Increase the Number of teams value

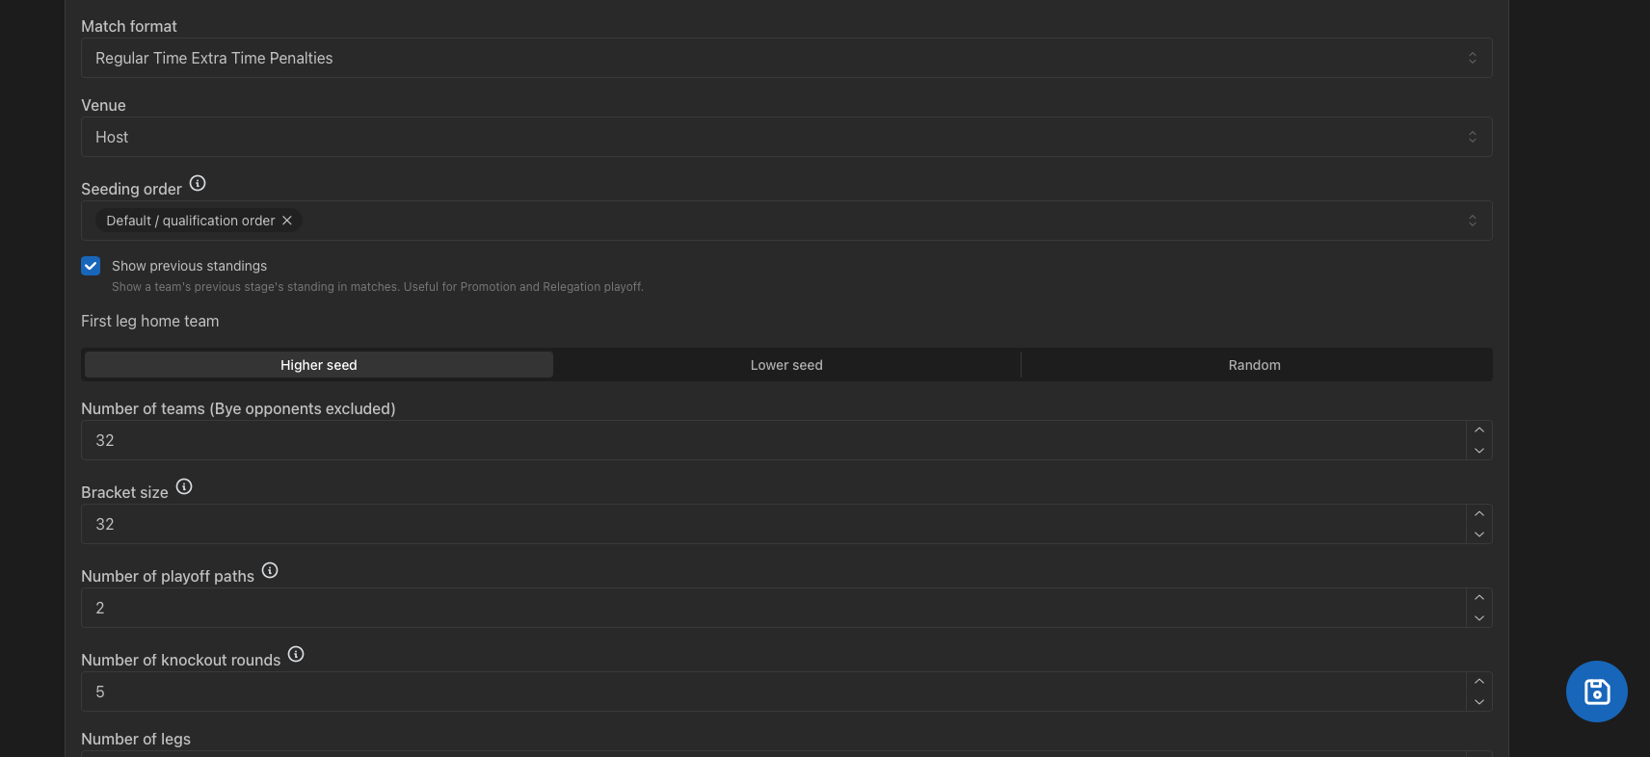pyautogui.click(x=1478, y=431)
